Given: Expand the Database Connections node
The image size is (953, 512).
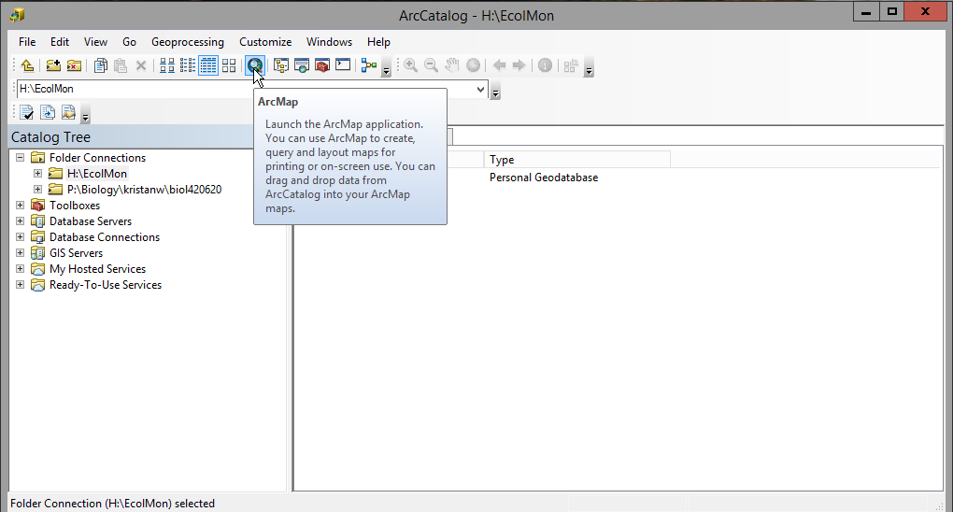Looking at the screenshot, I should pyautogui.click(x=20, y=236).
